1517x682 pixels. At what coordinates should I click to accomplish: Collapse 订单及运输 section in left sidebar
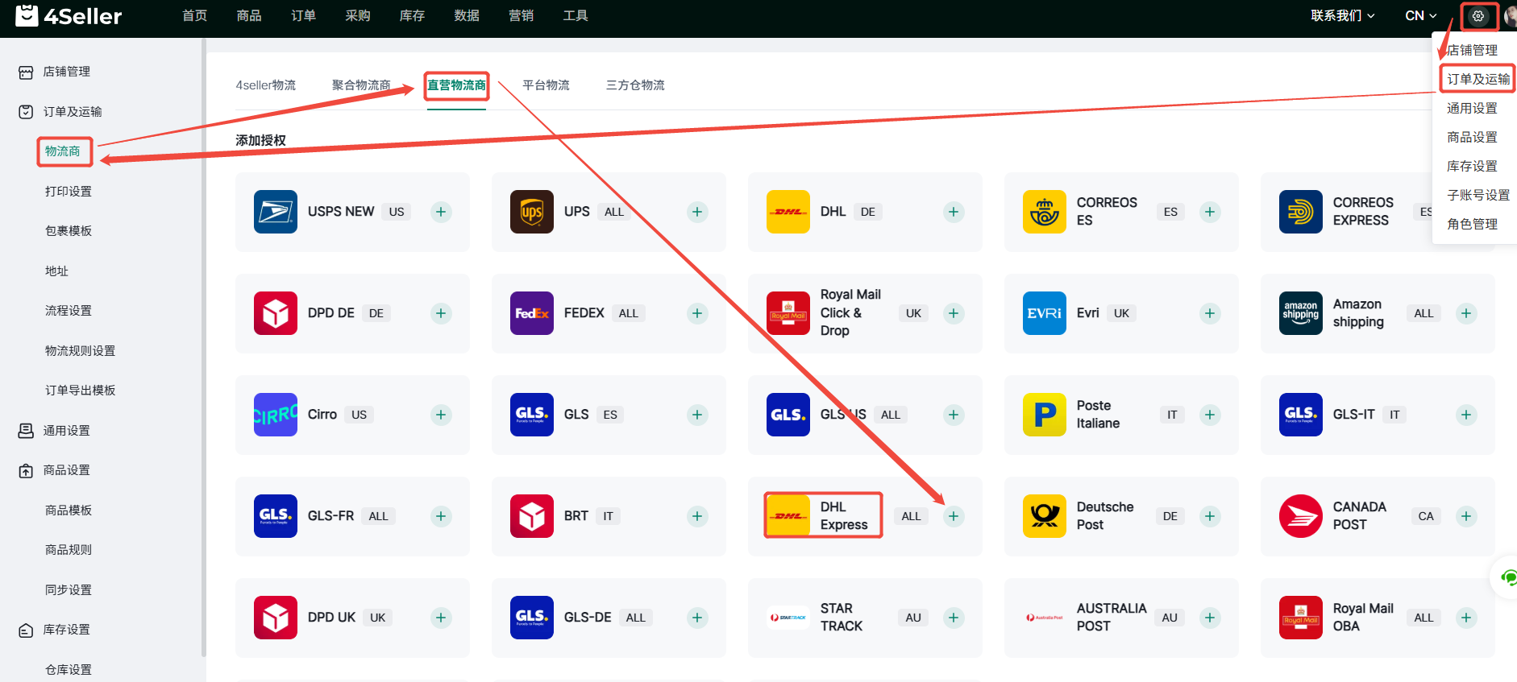pyautogui.click(x=72, y=112)
